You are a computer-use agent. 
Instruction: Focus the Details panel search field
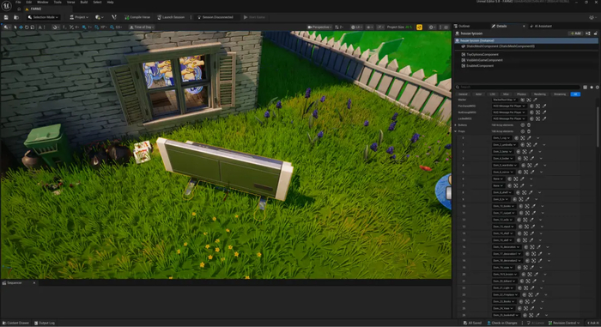(518, 88)
